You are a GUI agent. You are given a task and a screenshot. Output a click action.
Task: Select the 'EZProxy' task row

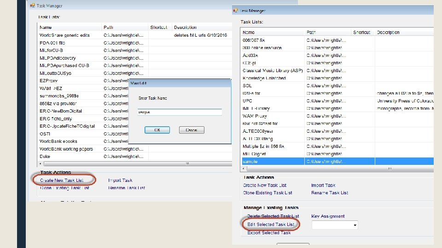coord(83,81)
